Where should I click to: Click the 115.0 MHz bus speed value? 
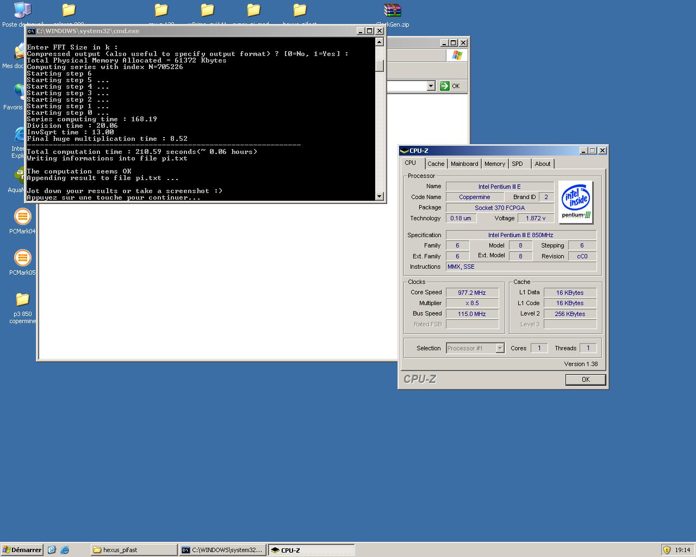pyautogui.click(x=472, y=314)
